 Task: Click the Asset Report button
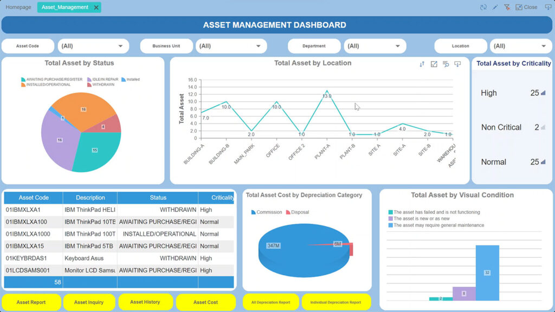[x=31, y=302]
